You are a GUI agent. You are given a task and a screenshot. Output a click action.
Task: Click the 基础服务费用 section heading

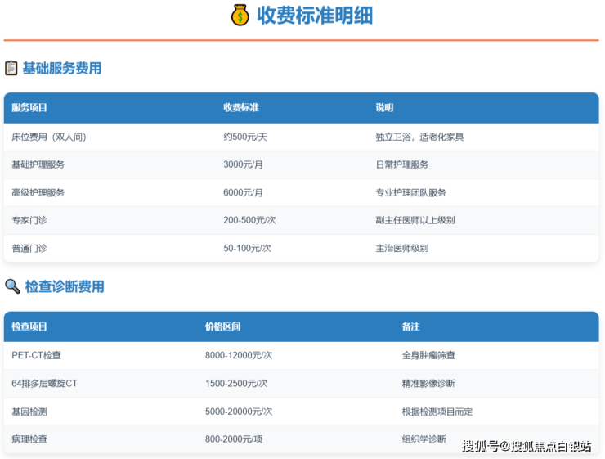[62, 68]
